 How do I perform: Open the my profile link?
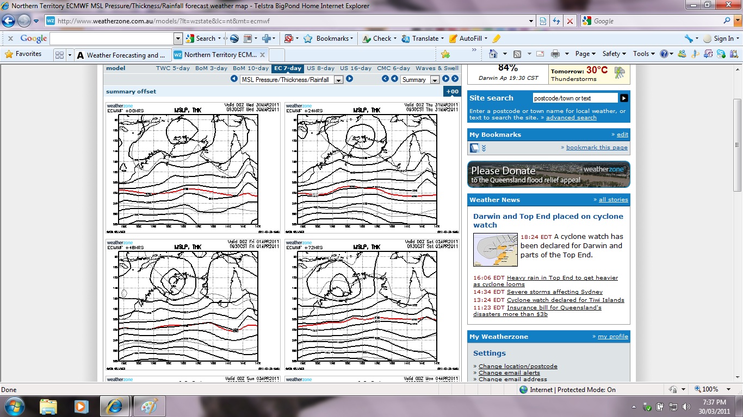coord(613,336)
